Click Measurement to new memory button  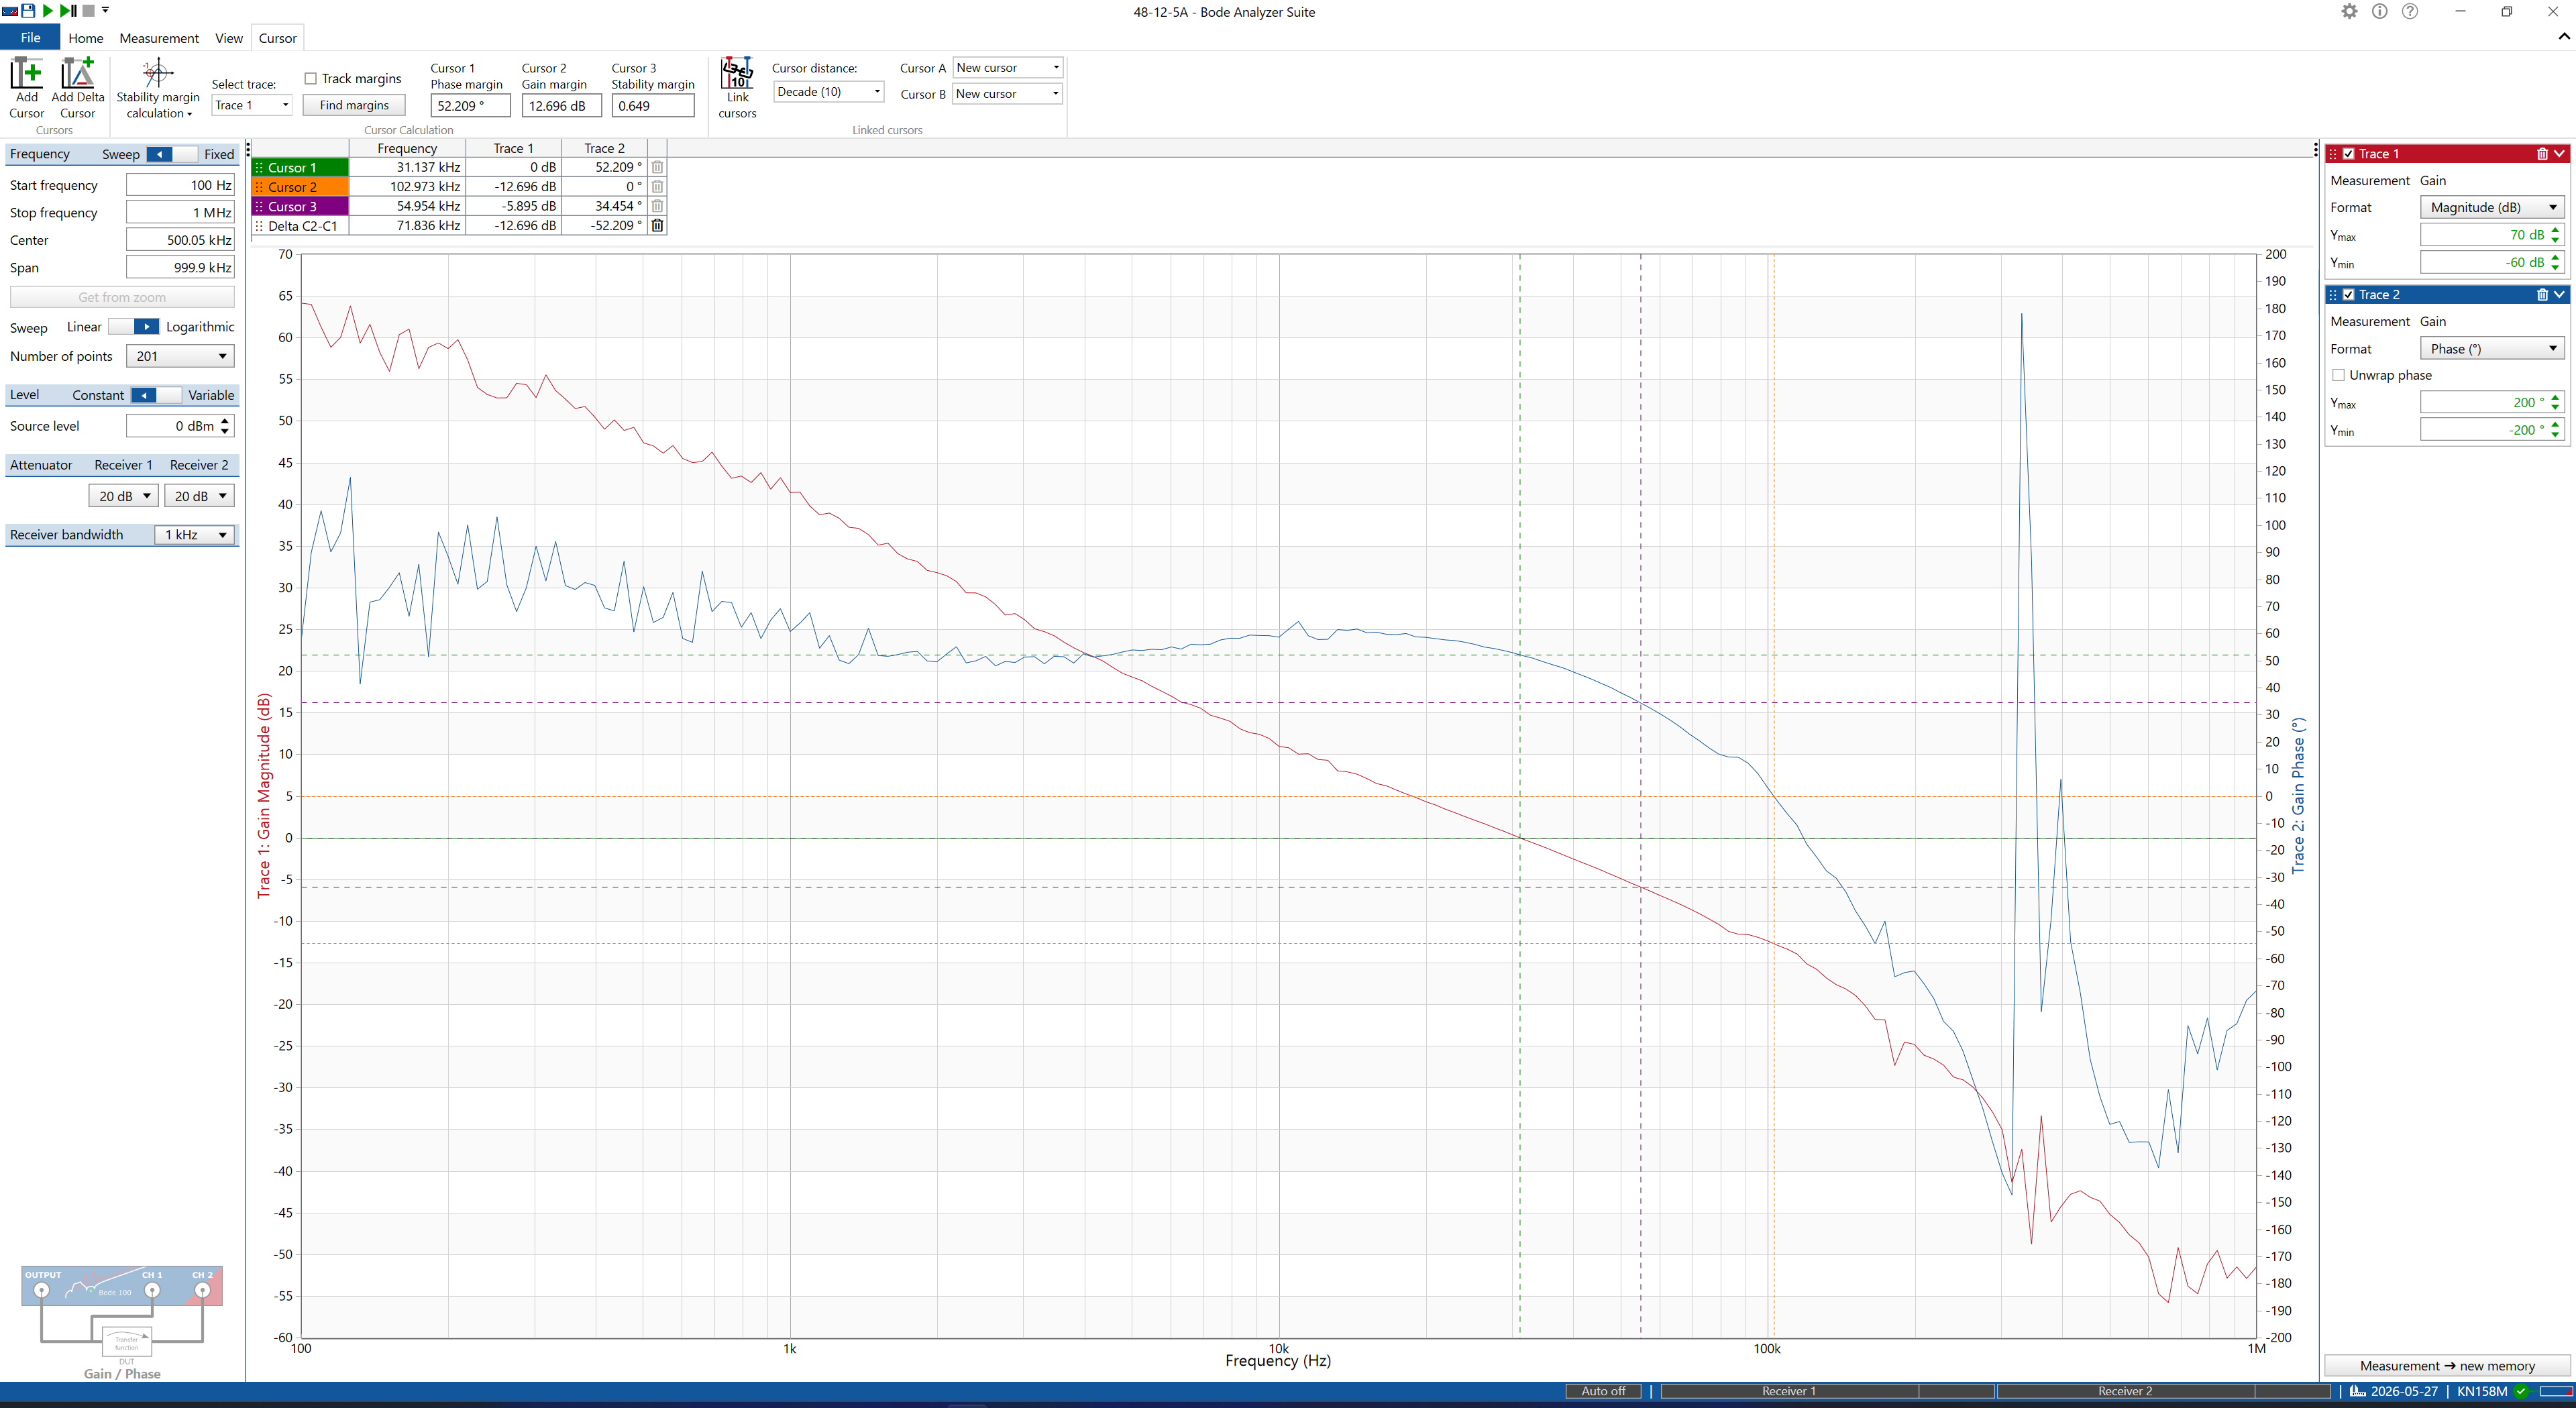click(2446, 1366)
